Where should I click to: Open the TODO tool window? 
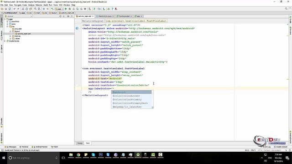tap(55, 147)
